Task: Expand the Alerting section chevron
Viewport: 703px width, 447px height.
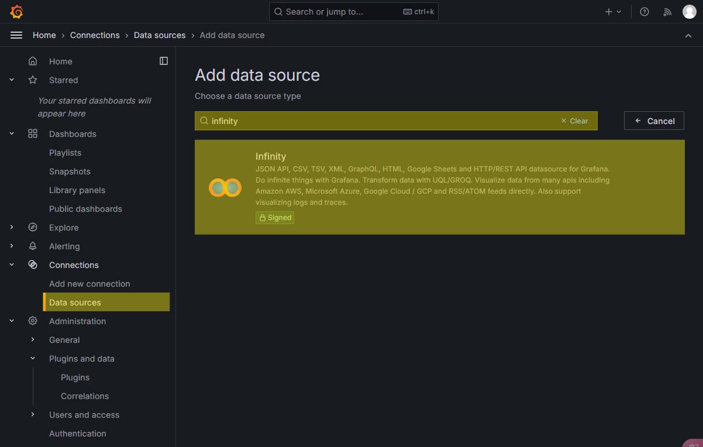Action: [12, 246]
